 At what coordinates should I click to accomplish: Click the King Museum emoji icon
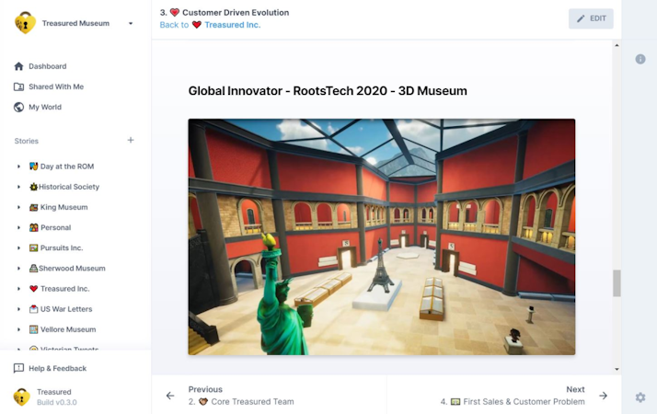click(33, 207)
